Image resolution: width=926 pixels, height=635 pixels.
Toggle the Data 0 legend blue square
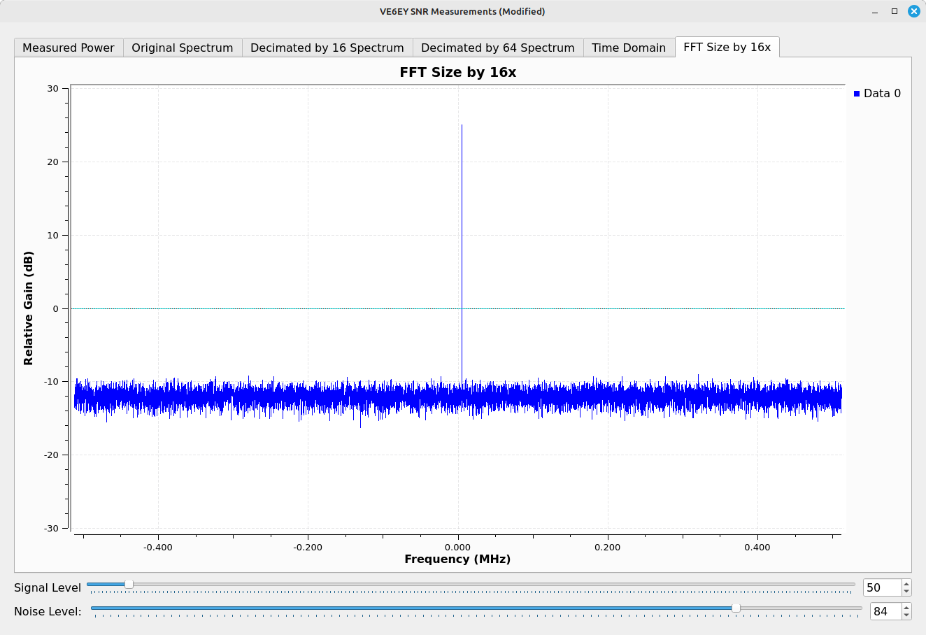click(x=857, y=94)
